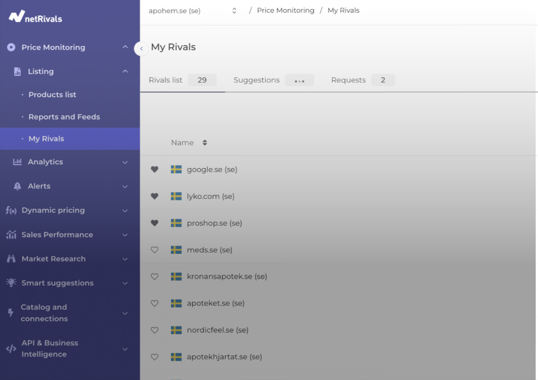Screen dimensions: 538x380
Task: Expand the Sales Performance menu chevron
Action: 125,235
